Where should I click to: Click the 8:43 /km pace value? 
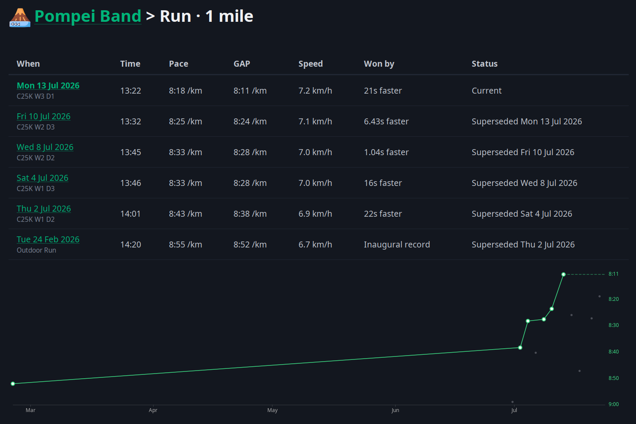pyautogui.click(x=186, y=214)
